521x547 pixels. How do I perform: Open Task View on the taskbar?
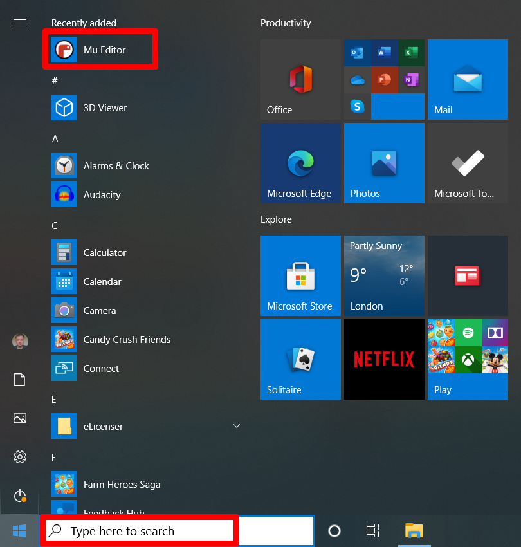373,531
